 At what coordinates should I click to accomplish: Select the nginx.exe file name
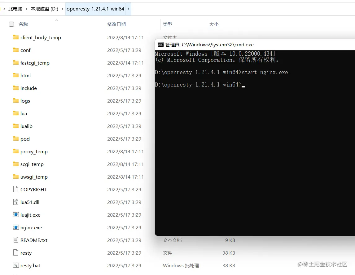[31, 227]
